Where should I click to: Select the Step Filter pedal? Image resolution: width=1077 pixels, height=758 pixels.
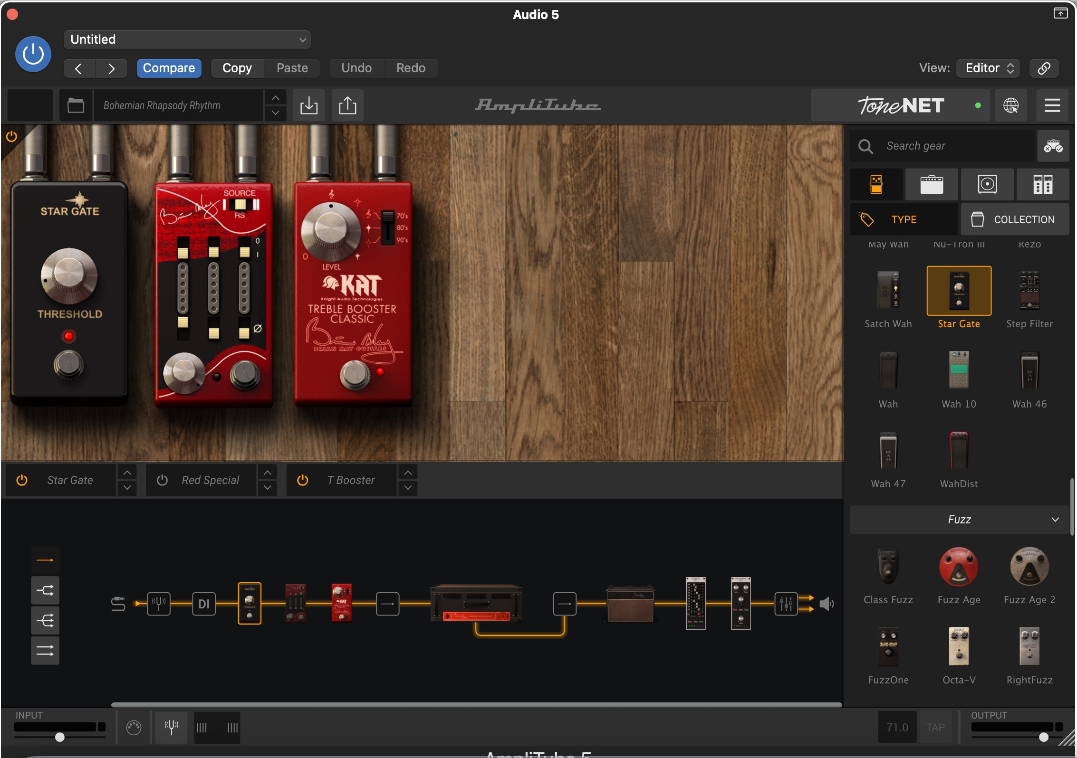point(1029,299)
